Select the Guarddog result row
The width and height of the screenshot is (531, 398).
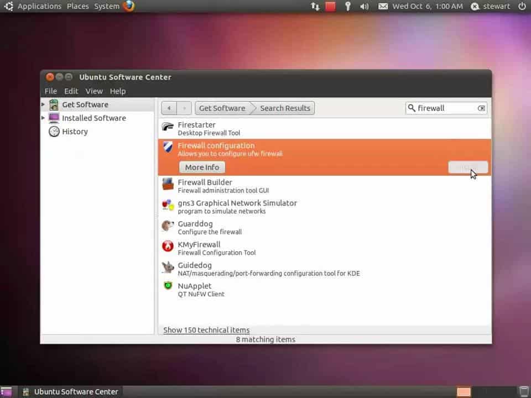pos(325,227)
